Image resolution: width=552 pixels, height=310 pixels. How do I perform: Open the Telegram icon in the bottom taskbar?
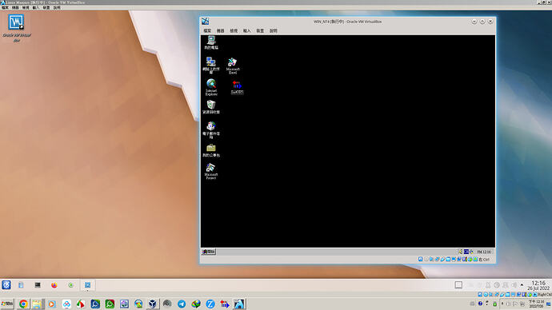point(182,304)
